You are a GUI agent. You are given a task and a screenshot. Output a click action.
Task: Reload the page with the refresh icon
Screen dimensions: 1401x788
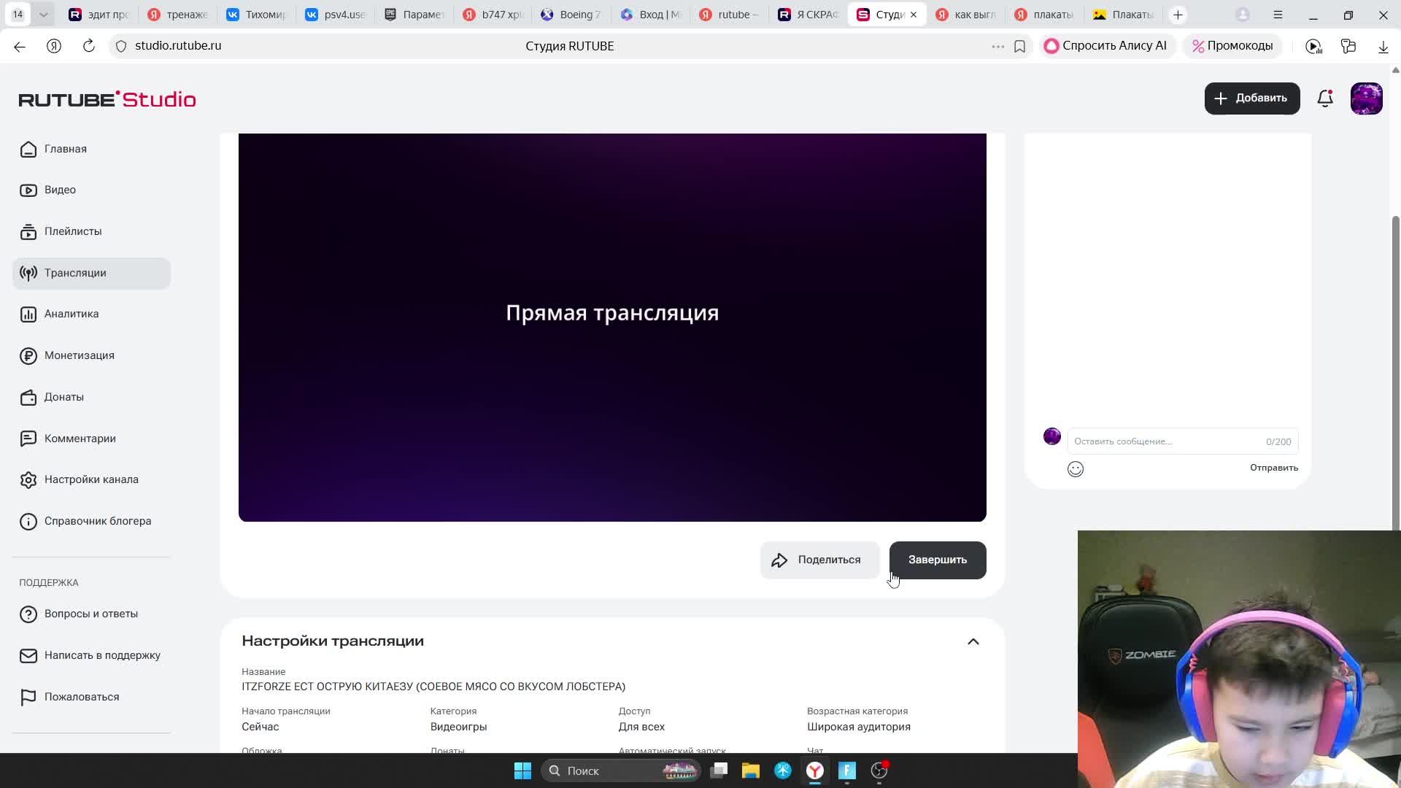pyautogui.click(x=88, y=46)
